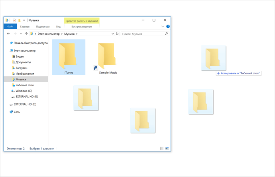
Task: Select Средства работы с музыкой contextual tab
Action: coord(82,21)
